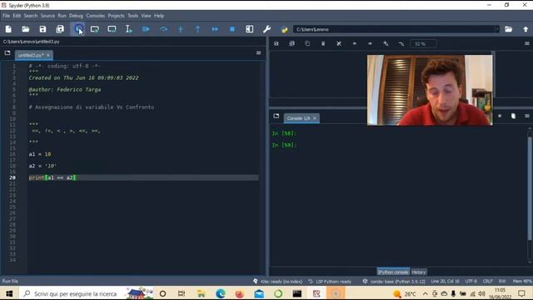Zoom in plot icon
This screenshot has width=533, height=300.
click(x=386, y=43)
